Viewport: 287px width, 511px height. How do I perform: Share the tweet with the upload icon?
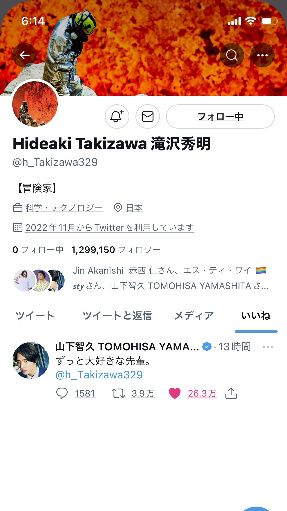point(231,393)
